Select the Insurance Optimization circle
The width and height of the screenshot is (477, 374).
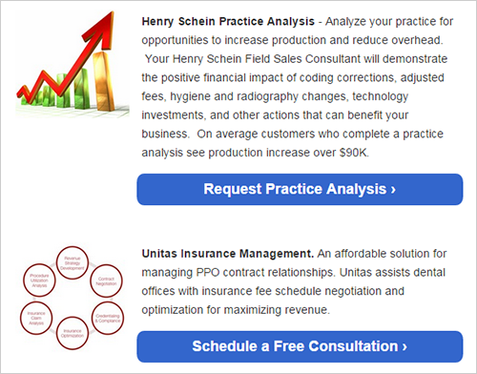[x=73, y=333]
